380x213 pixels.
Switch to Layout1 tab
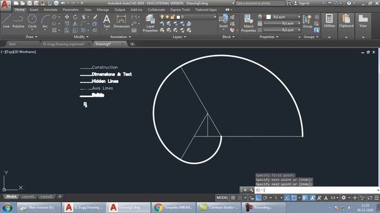[28, 196]
